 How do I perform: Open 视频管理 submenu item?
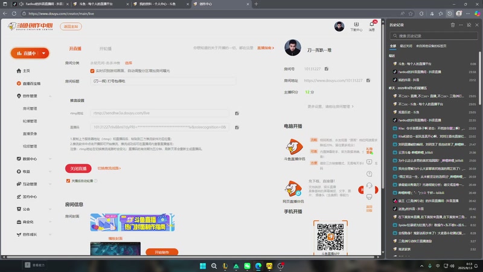(30, 146)
